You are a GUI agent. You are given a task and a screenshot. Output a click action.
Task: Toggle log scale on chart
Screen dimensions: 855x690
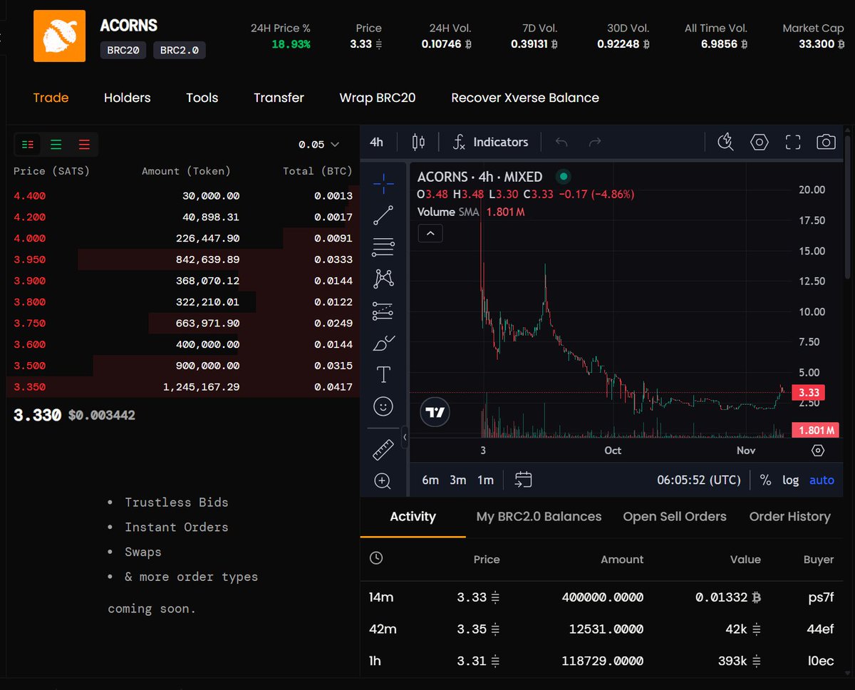click(x=791, y=480)
